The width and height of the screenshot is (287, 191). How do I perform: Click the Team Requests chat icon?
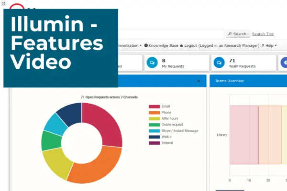219,63
